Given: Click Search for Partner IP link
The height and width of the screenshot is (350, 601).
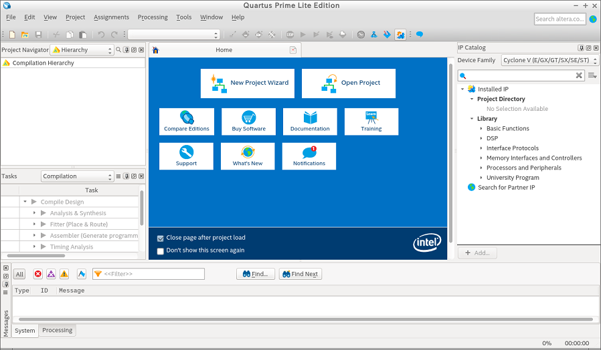Looking at the screenshot, I should point(506,188).
